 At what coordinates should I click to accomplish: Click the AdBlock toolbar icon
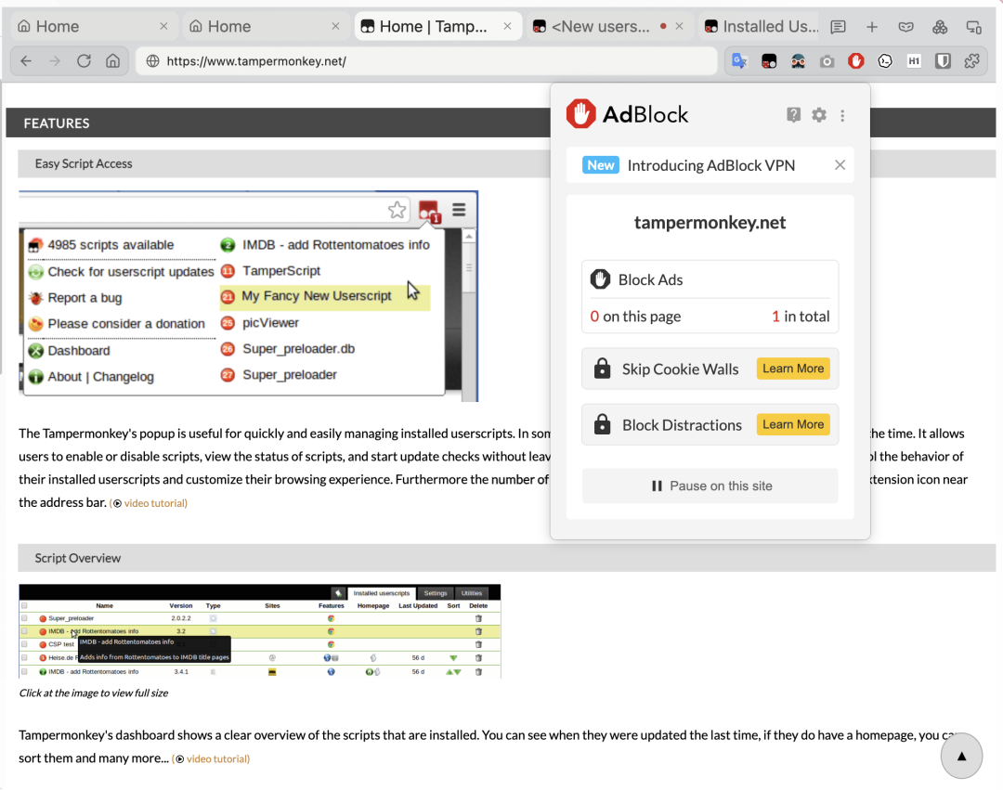pyautogui.click(x=856, y=60)
